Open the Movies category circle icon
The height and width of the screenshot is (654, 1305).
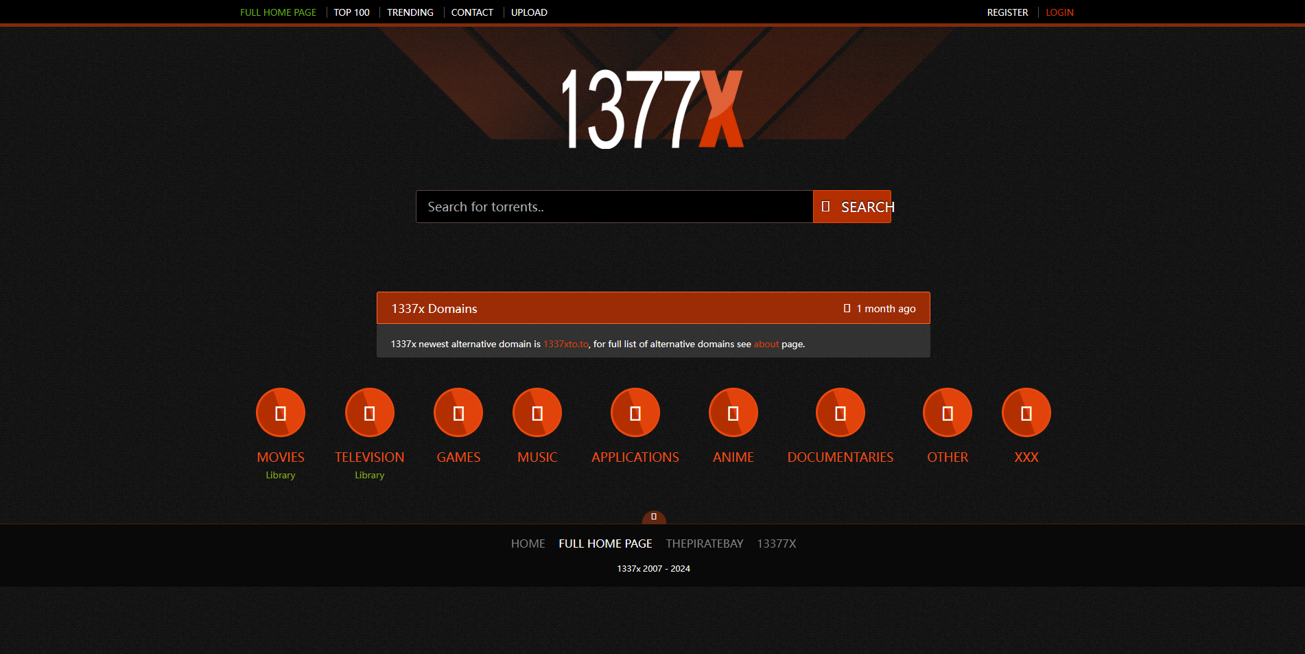281,412
